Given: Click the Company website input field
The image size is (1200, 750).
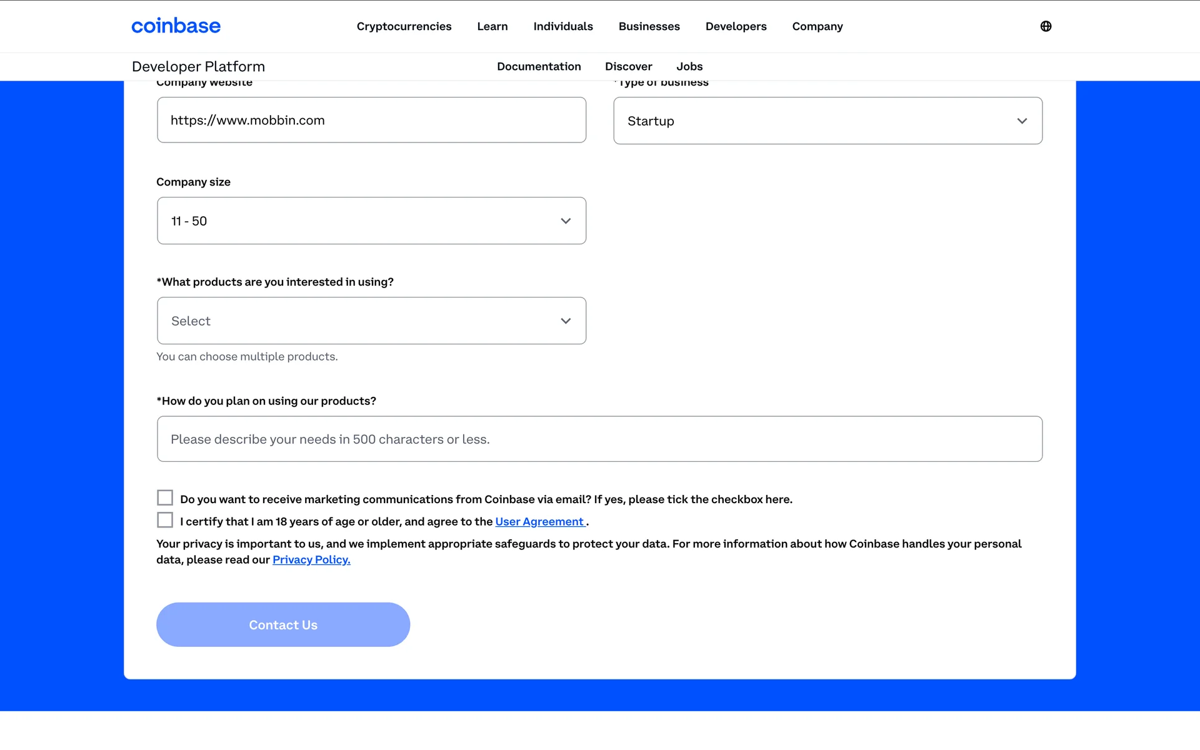Looking at the screenshot, I should pyautogui.click(x=371, y=120).
